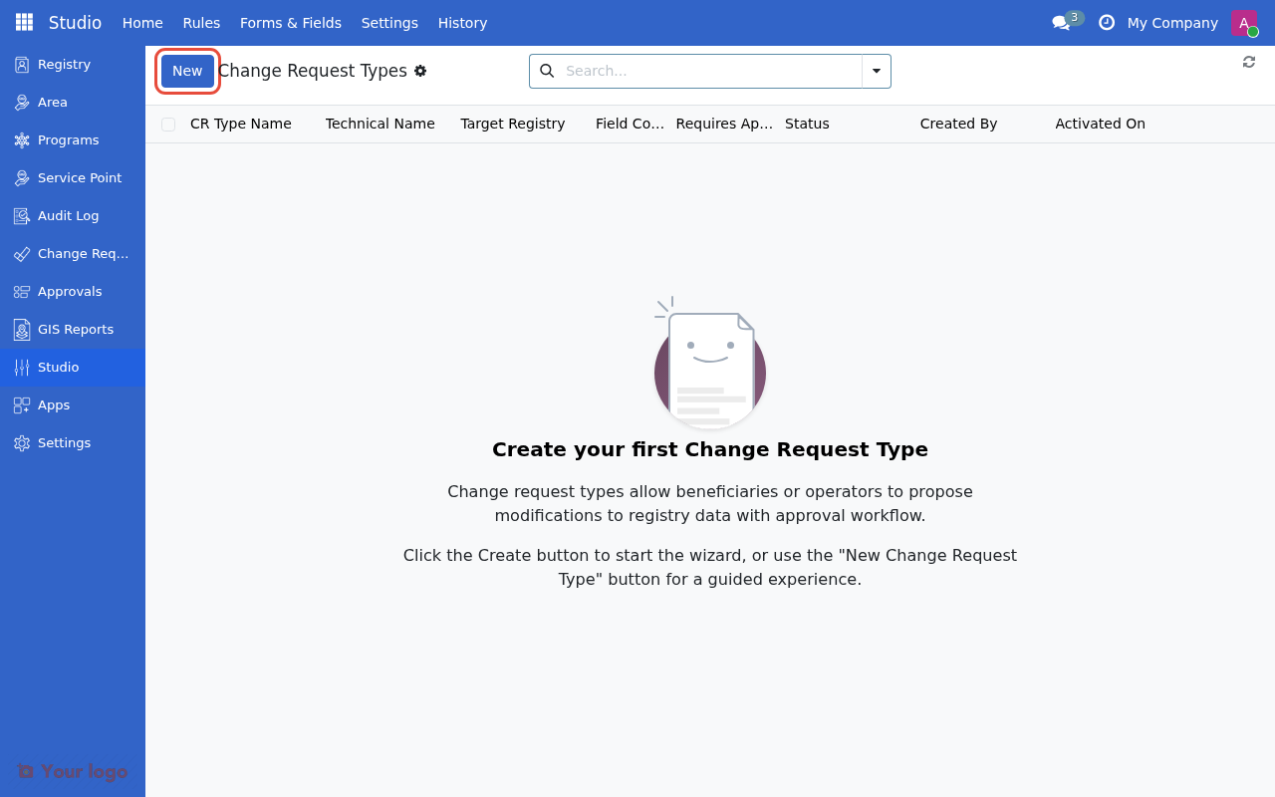
Task: Refresh the Change Request Types list
Action: (x=1248, y=62)
